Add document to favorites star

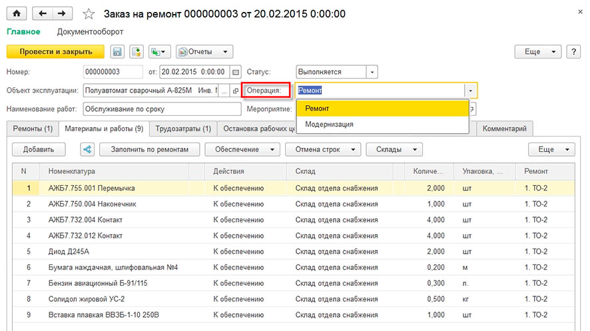click(x=89, y=14)
